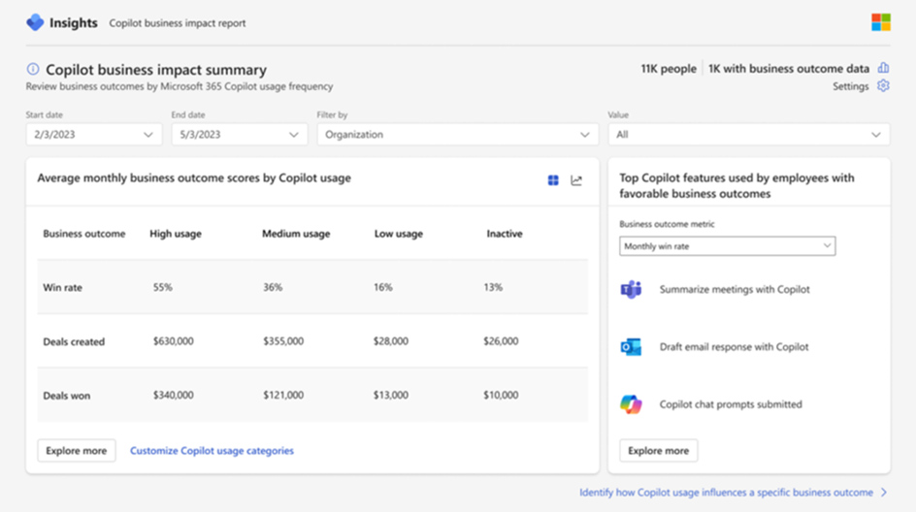Click the Copilot icon for chat prompts
The image size is (916, 512).
[631, 404]
